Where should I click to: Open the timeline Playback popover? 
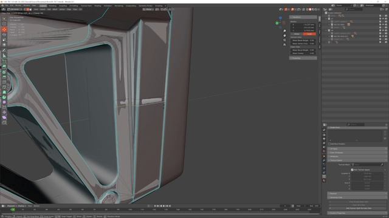(x=12, y=206)
